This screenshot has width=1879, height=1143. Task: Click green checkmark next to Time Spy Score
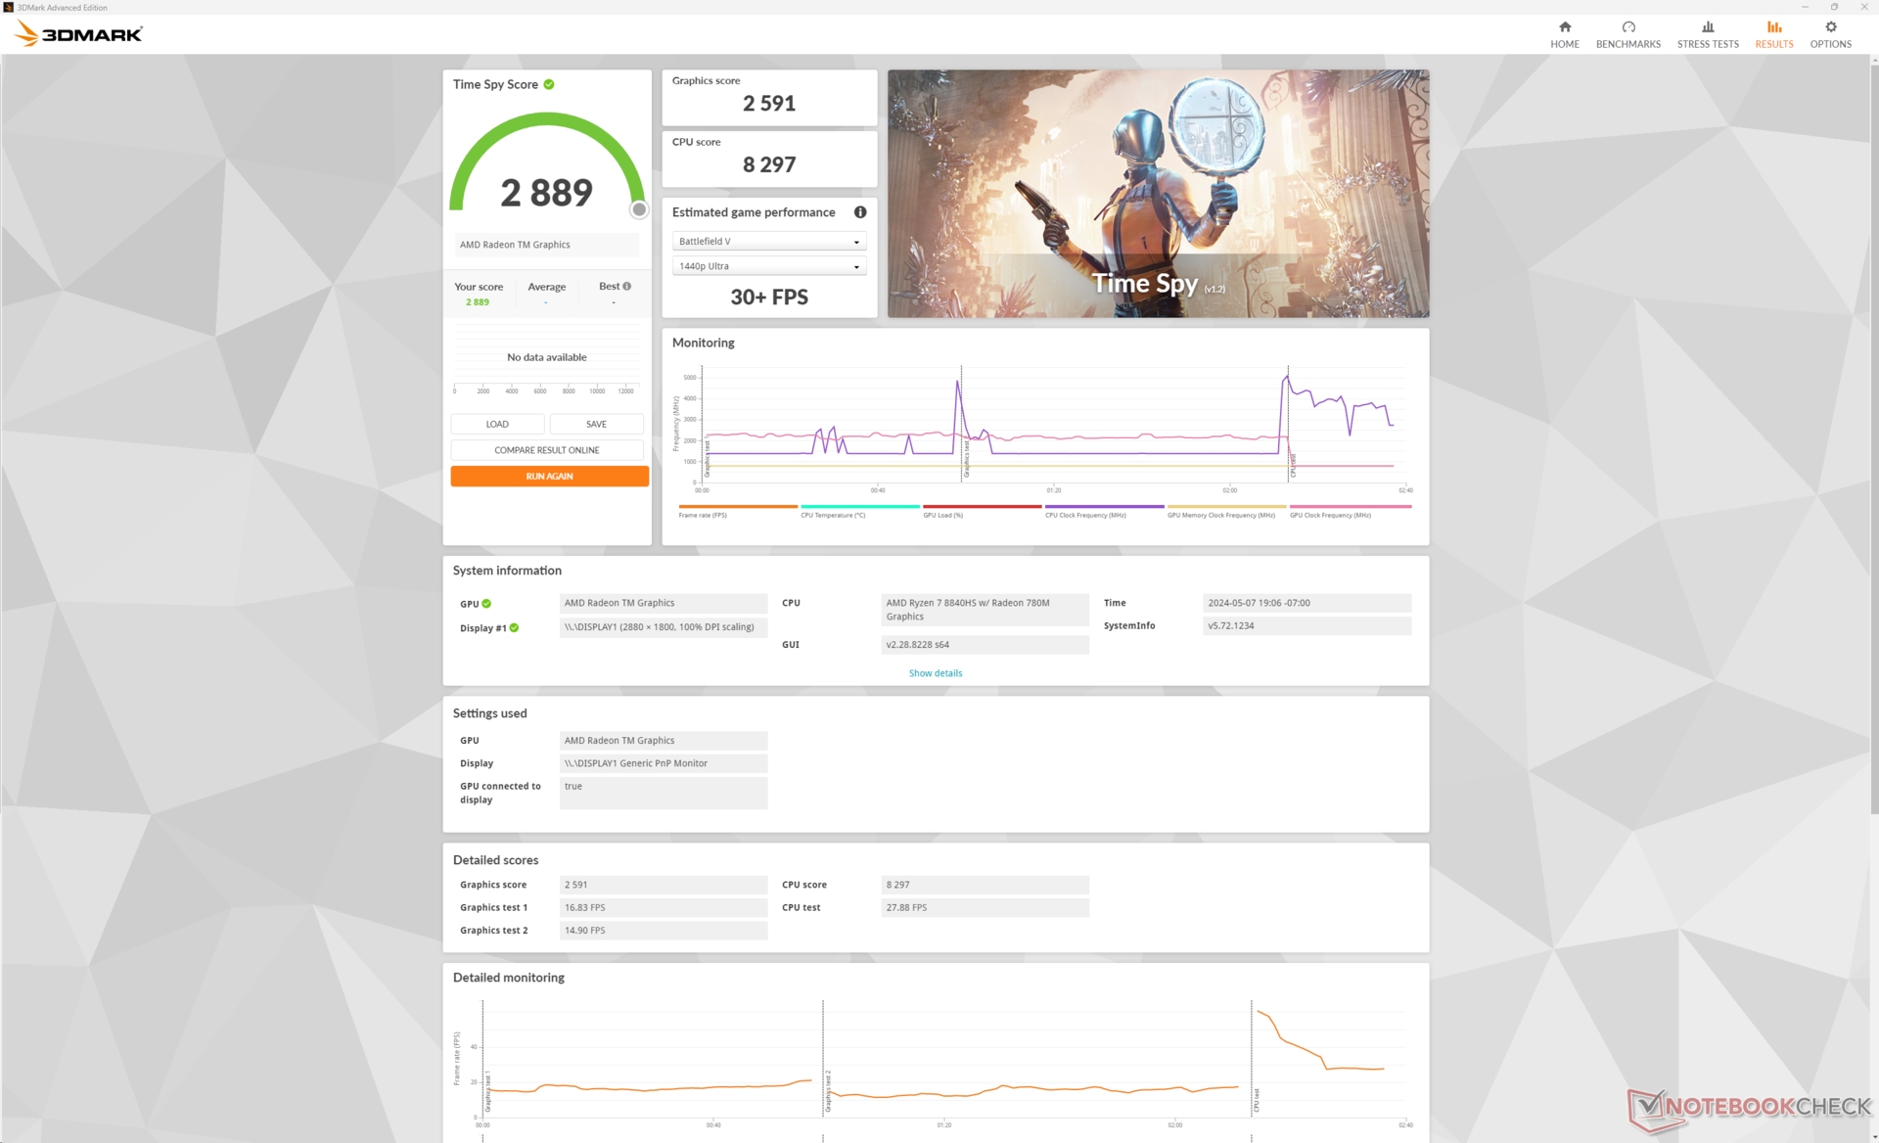549,84
